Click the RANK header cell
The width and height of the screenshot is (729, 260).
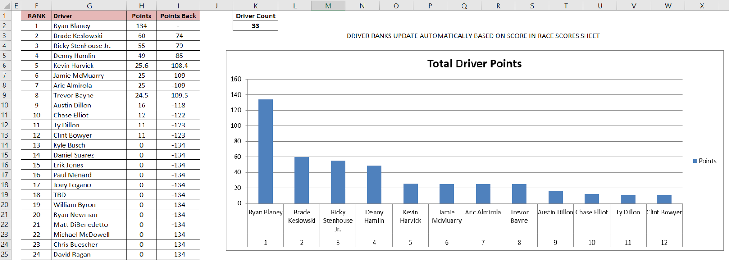36,16
